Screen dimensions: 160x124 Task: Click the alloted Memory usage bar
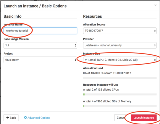point(120,106)
